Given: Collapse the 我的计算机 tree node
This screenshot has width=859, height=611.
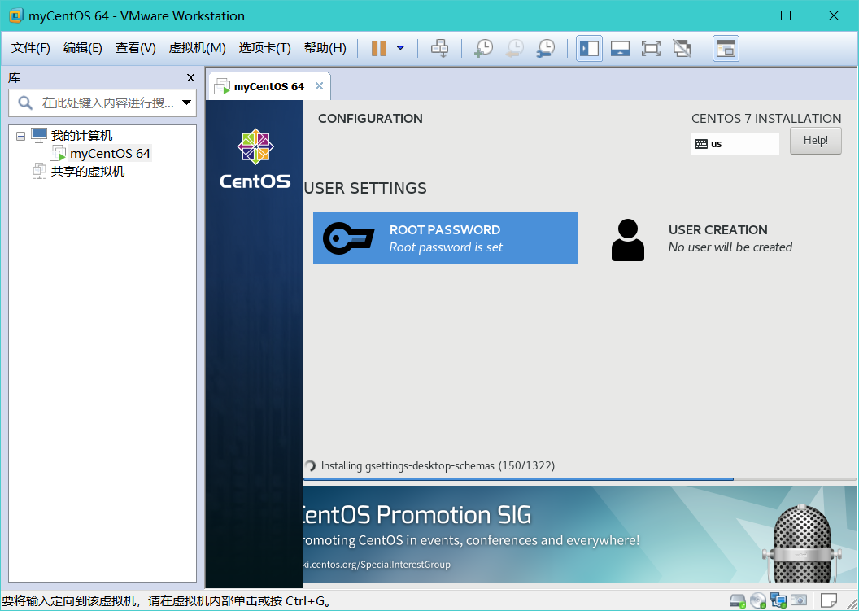Looking at the screenshot, I should coord(21,136).
